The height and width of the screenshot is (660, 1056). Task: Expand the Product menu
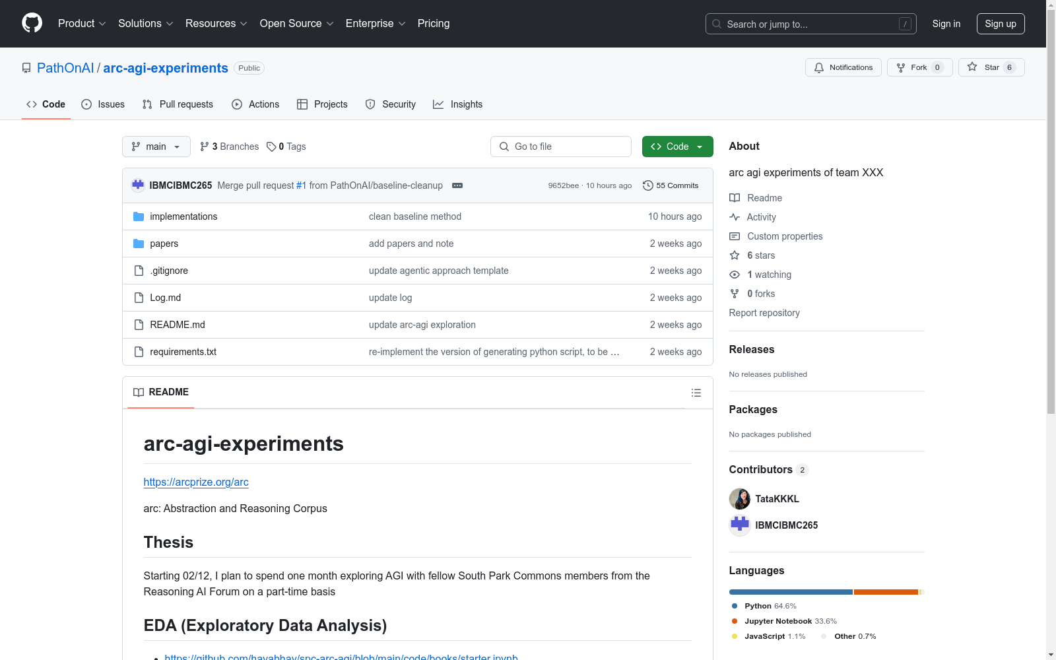[x=82, y=23]
